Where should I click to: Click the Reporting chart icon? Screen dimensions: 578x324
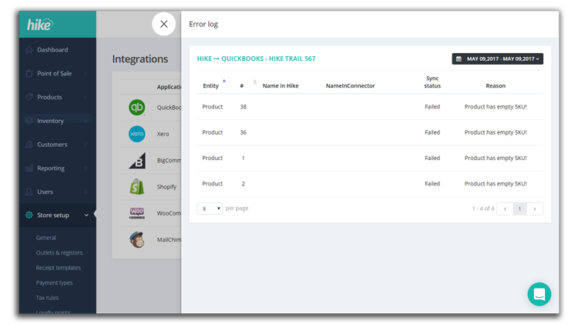pyautogui.click(x=29, y=168)
